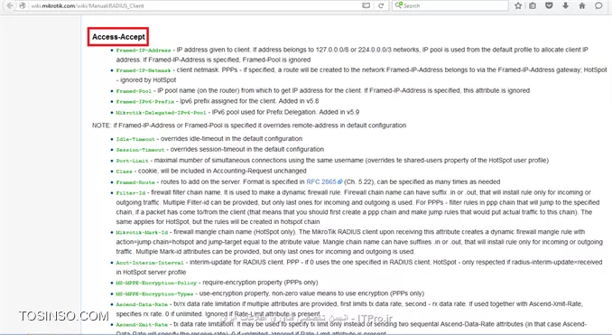Click the search engine magnifier icon
The height and width of the screenshot is (335, 612).
(398, 5)
